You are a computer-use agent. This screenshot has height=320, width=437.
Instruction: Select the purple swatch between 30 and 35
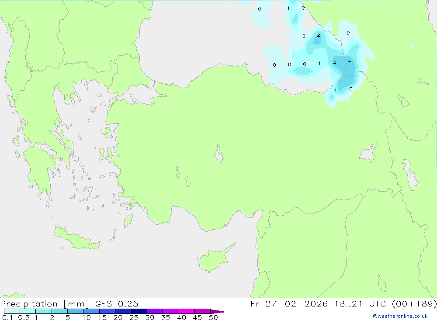pos(155,311)
